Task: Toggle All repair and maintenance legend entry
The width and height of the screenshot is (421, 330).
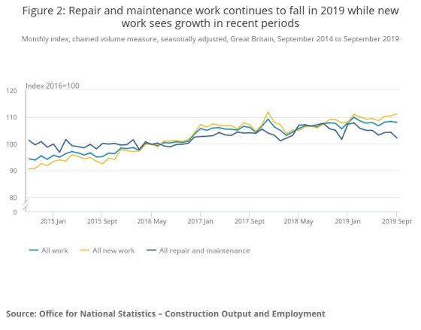Action: pyautogui.click(x=198, y=250)
